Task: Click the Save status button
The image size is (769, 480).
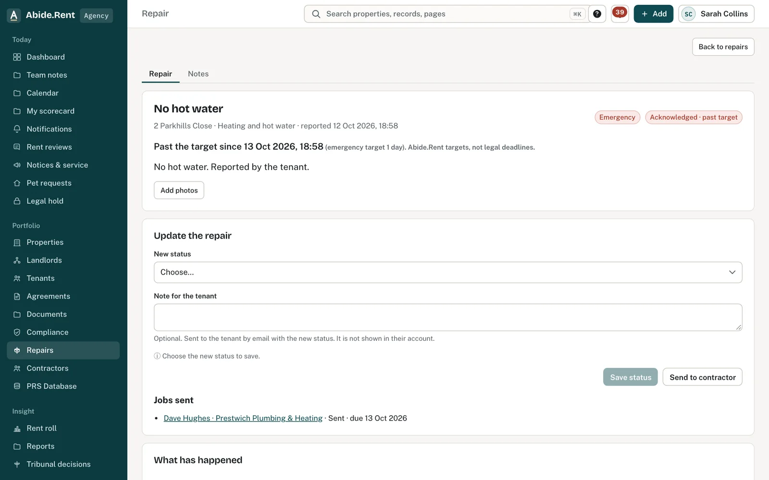Action: pos(631,377)
